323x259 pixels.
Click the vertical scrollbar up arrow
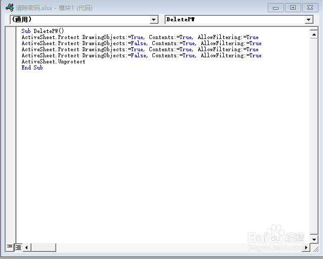[x=314, y=34]
